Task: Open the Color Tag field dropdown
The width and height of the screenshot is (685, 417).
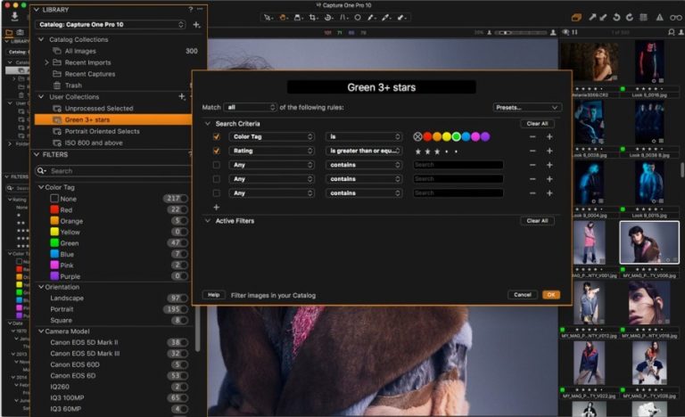Action: 271,136
